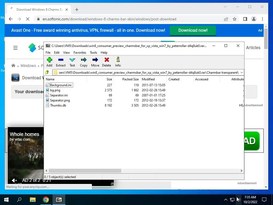Open the Help menu in 7-Zip
273x205 pixels.
click(104, 53)
